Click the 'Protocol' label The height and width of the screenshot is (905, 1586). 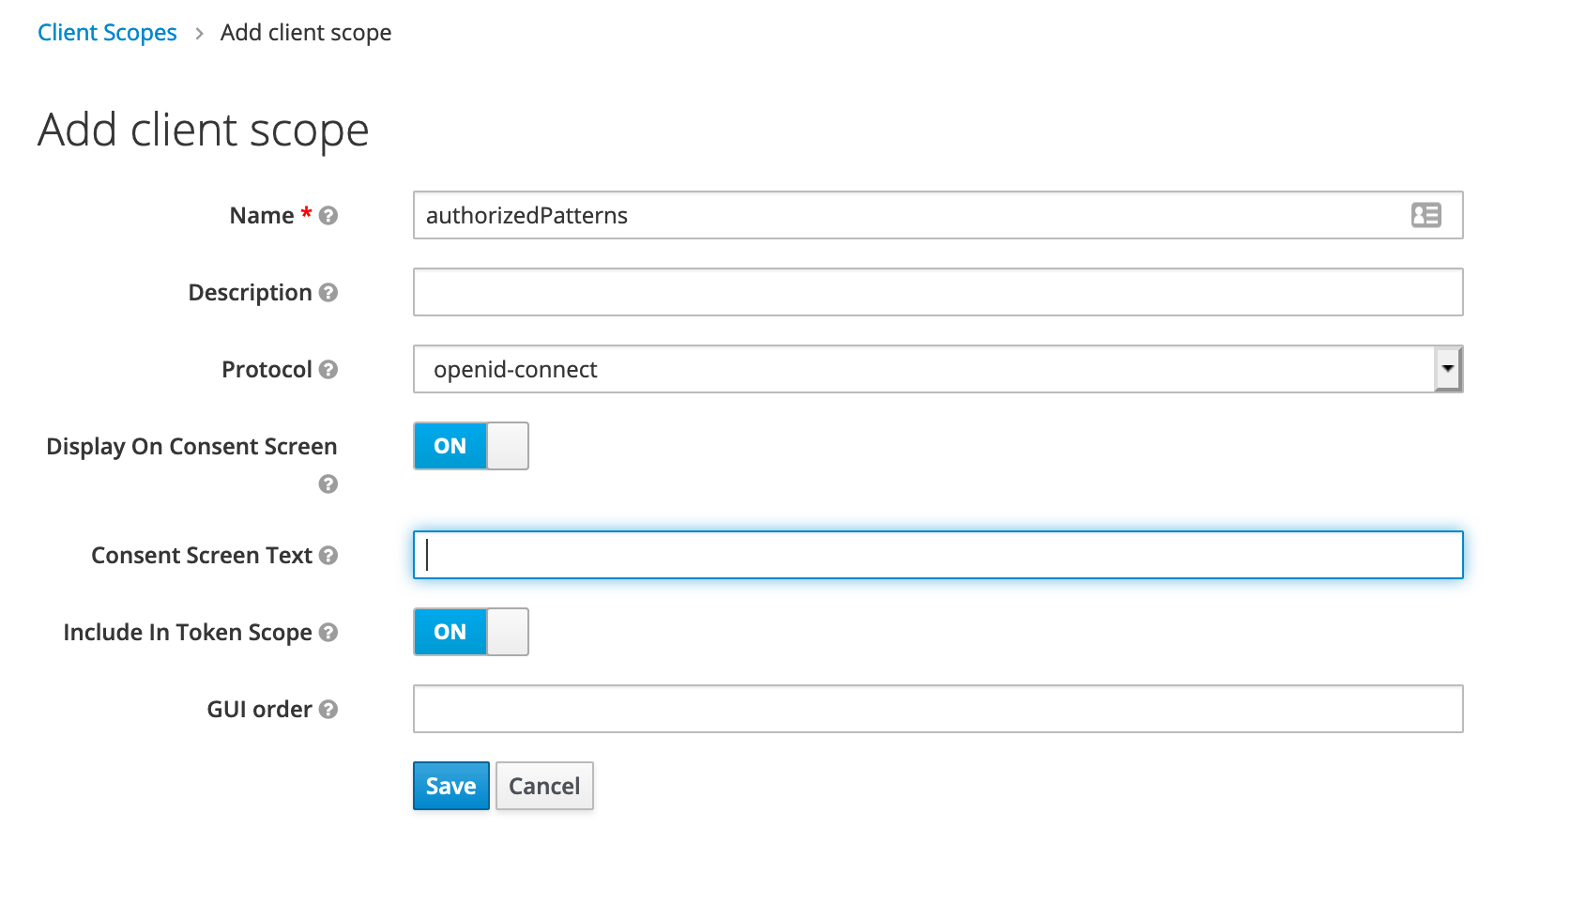click(267, 370)
